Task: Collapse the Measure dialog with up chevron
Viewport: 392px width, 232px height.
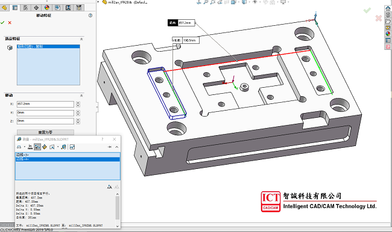Action: coord(117,147)
